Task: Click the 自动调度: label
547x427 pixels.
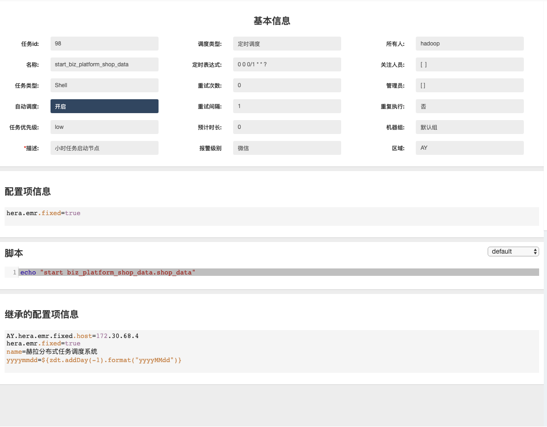Action: click(27, 106)
